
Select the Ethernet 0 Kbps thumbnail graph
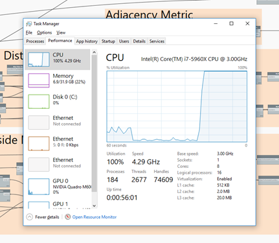pyautogui.click(x=39, y=143)
